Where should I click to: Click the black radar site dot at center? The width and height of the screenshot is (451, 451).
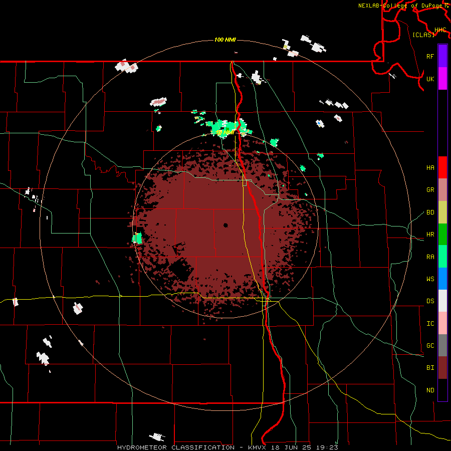pos(225,225)
